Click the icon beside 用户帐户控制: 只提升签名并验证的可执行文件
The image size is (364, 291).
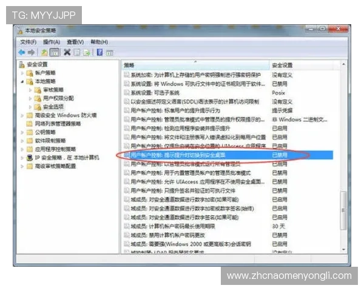[127, 190]
